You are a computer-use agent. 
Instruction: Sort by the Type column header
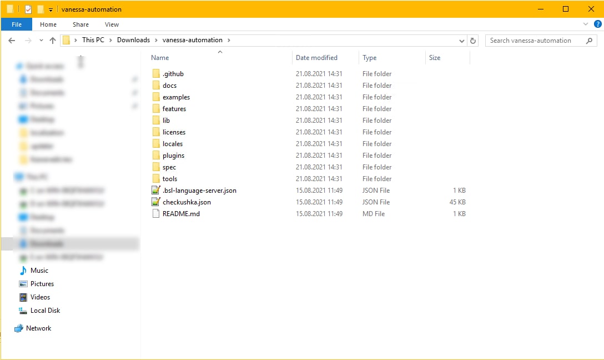click(369, 57)
